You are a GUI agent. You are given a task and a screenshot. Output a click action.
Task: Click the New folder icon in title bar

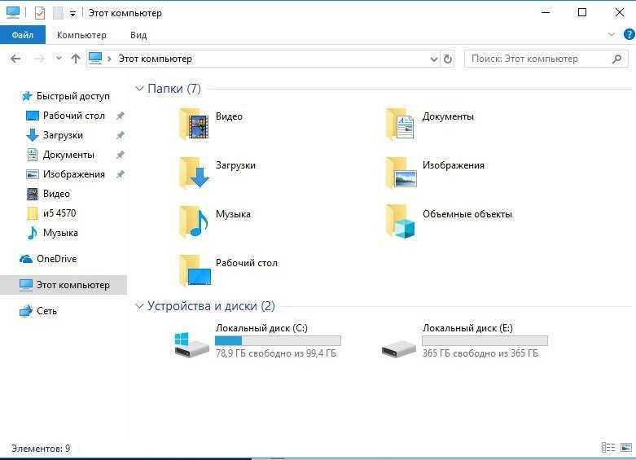(58, 13)
